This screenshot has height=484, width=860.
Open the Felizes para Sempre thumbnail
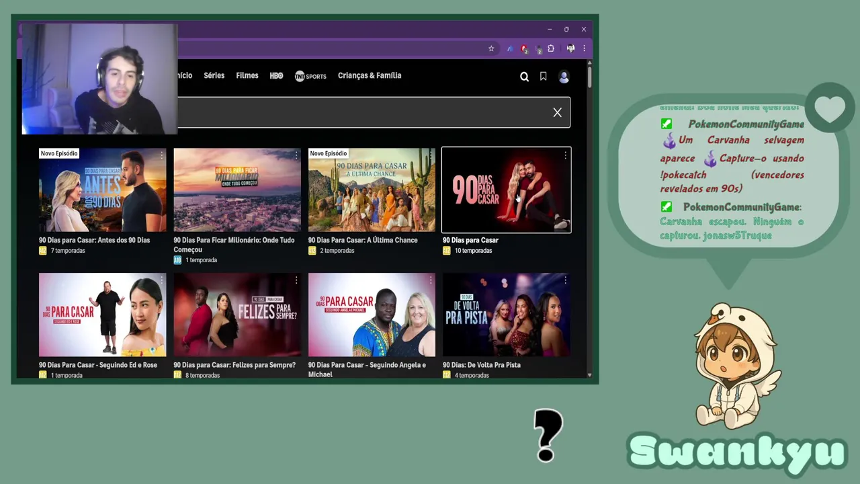[237, 315]
